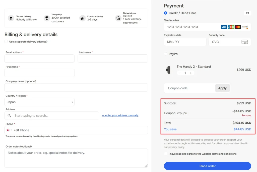Check the terms and conditions agreement box
Viewport: 257px width, 172px height.
pos(166,154)
